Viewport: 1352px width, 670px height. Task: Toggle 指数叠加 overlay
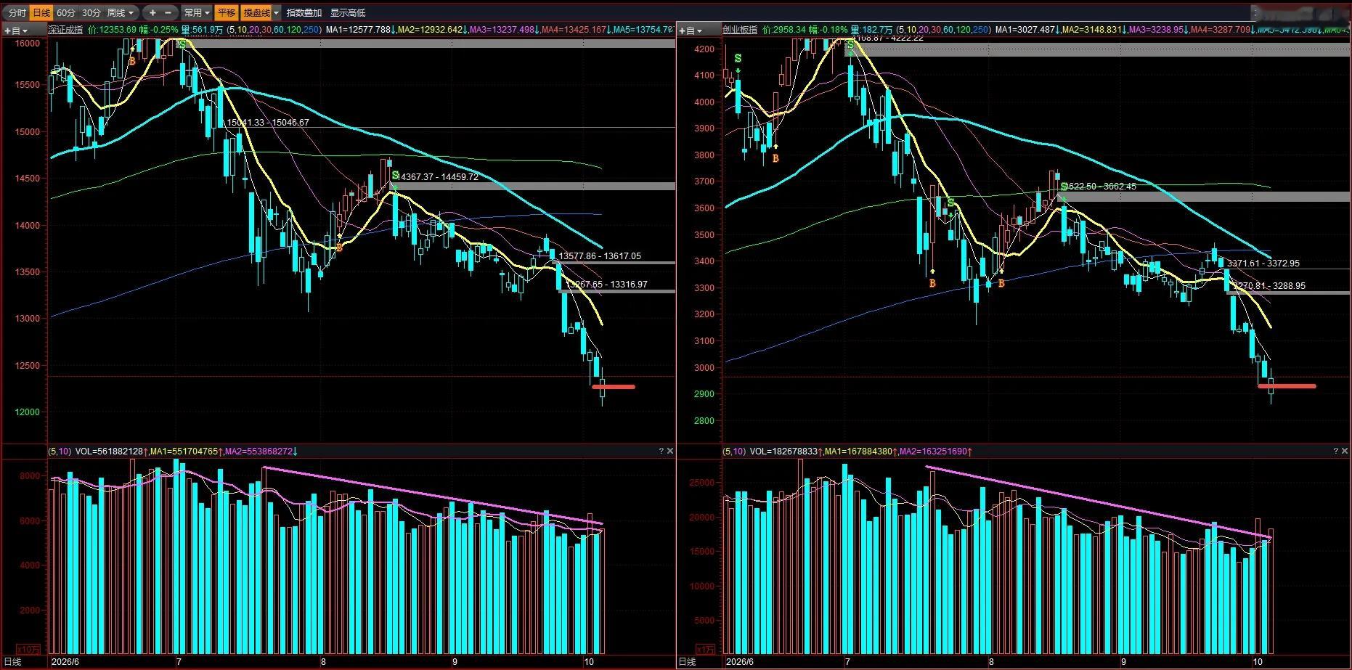coord(304,12)
